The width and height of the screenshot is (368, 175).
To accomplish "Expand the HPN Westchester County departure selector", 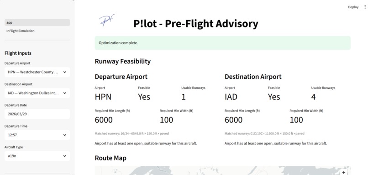I will (37, 72).
